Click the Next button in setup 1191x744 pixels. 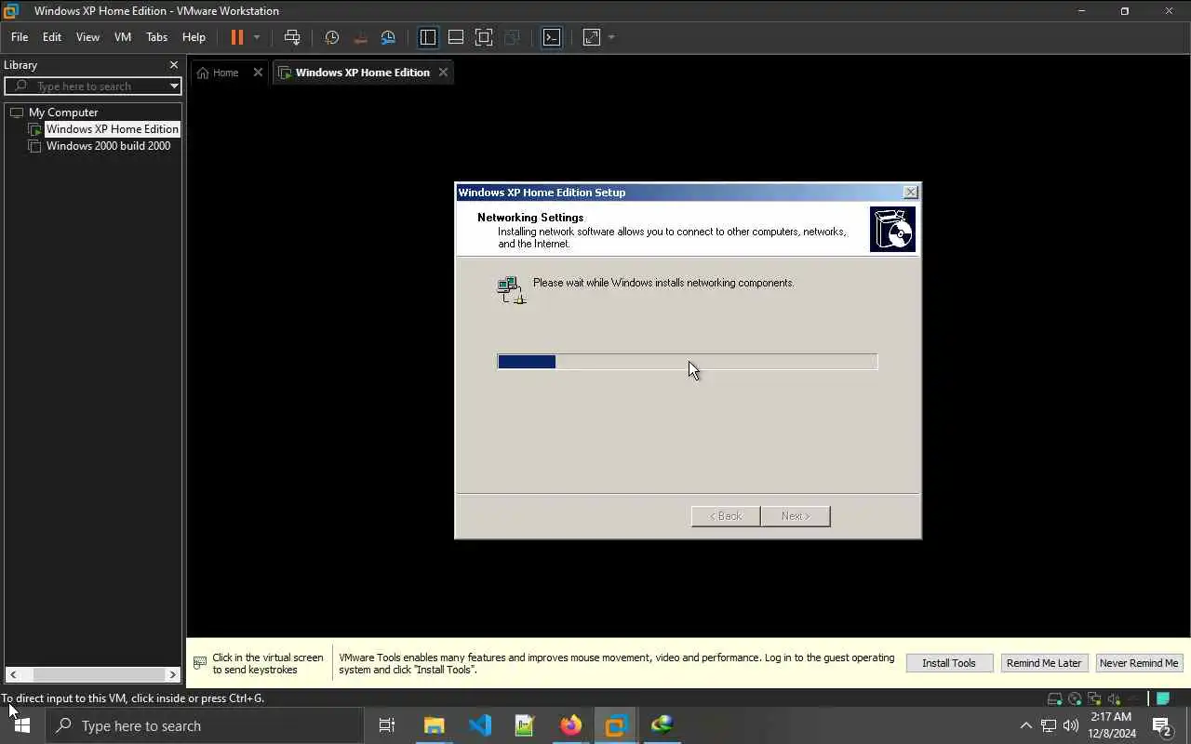pos(796,516)
